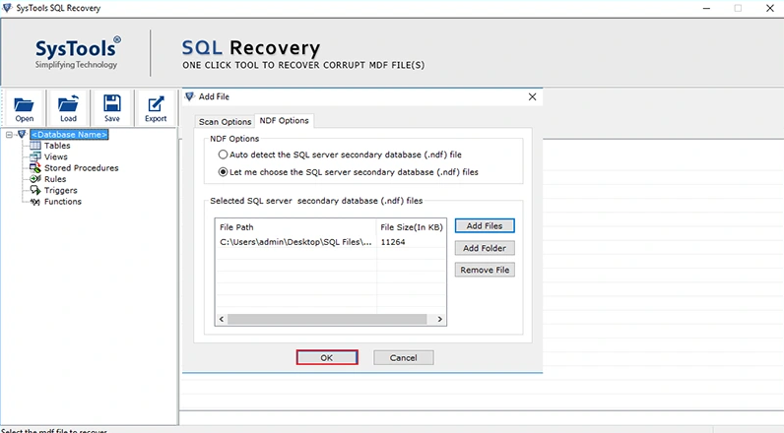
Task: Select the Triggers tree item
Action: coord(60,190)
